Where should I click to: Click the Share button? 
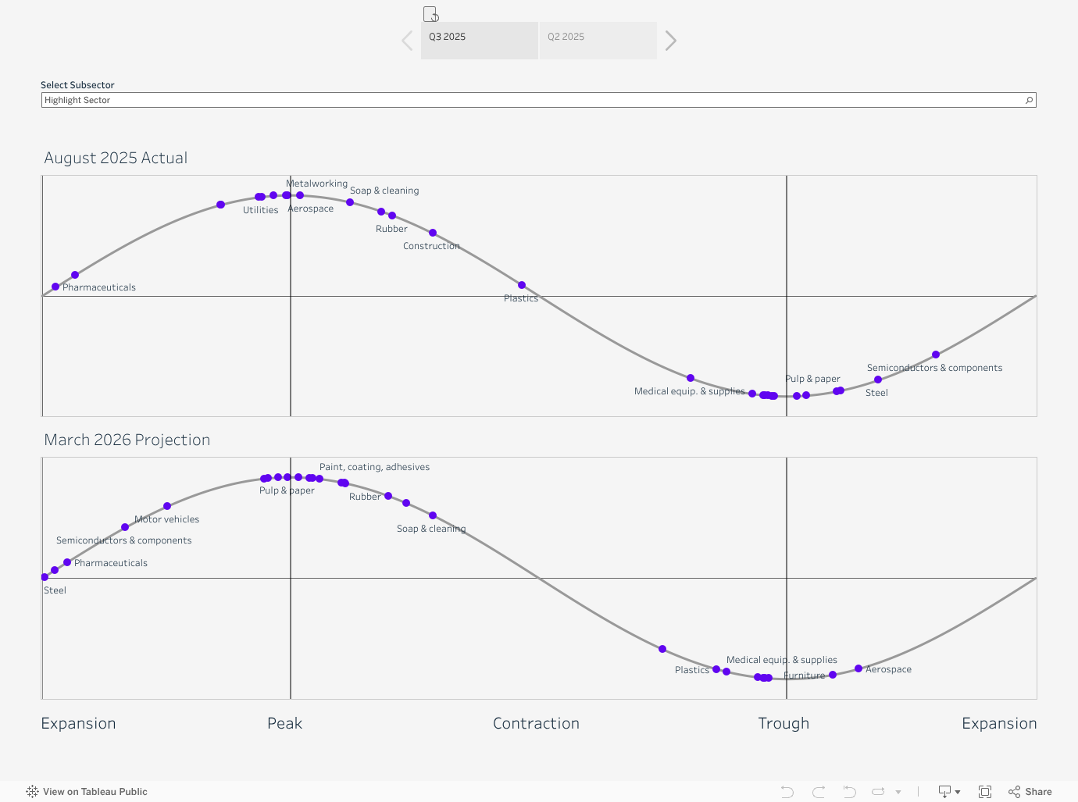tap(1030, 792)
